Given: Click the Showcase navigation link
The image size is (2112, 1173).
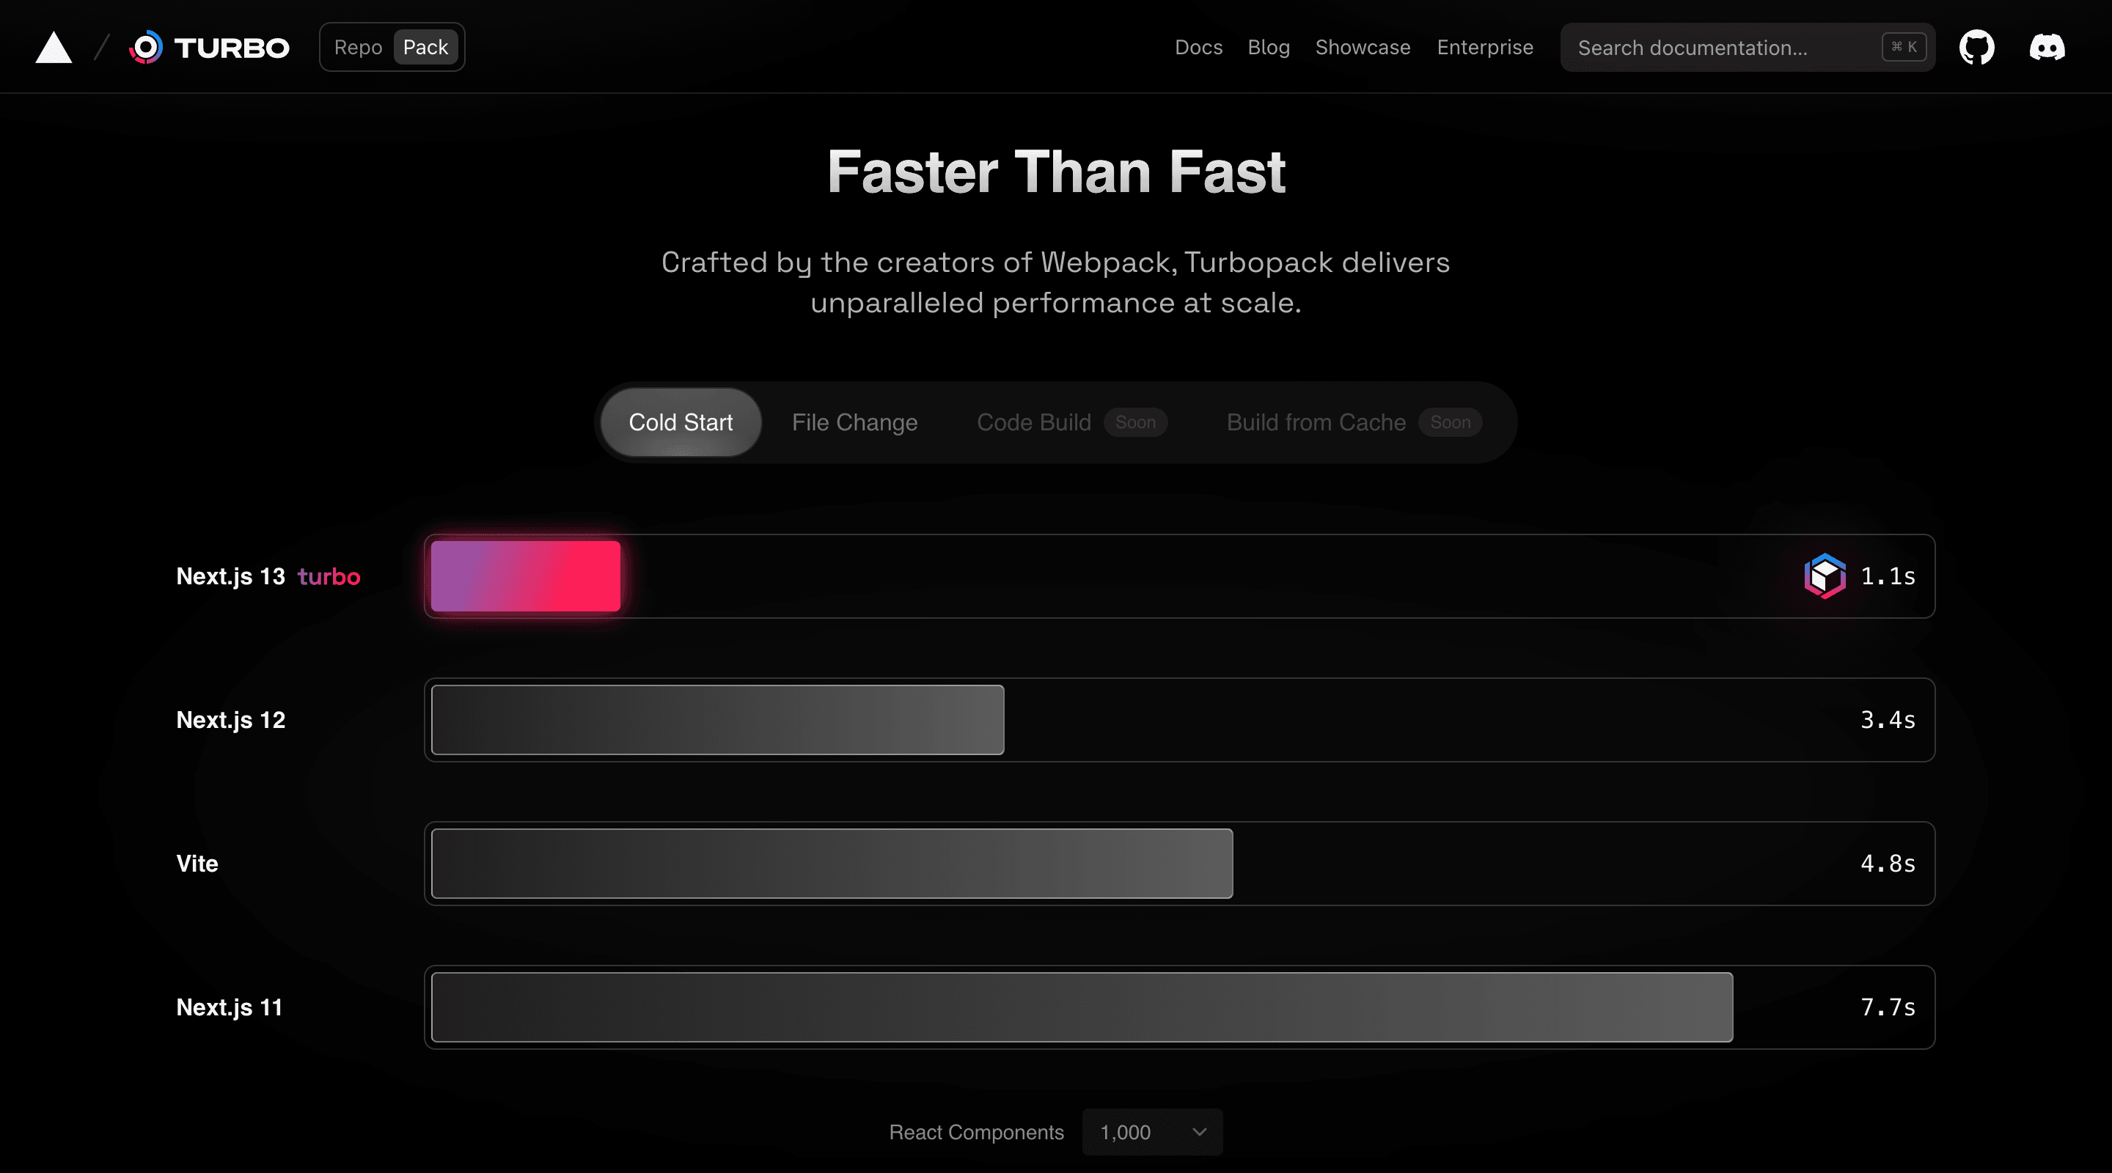Looking at the screenshot, I should click(1363, 46).
